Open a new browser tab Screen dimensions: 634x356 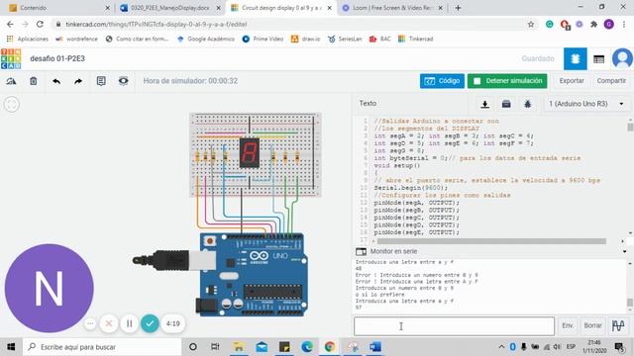click(458, 8)
